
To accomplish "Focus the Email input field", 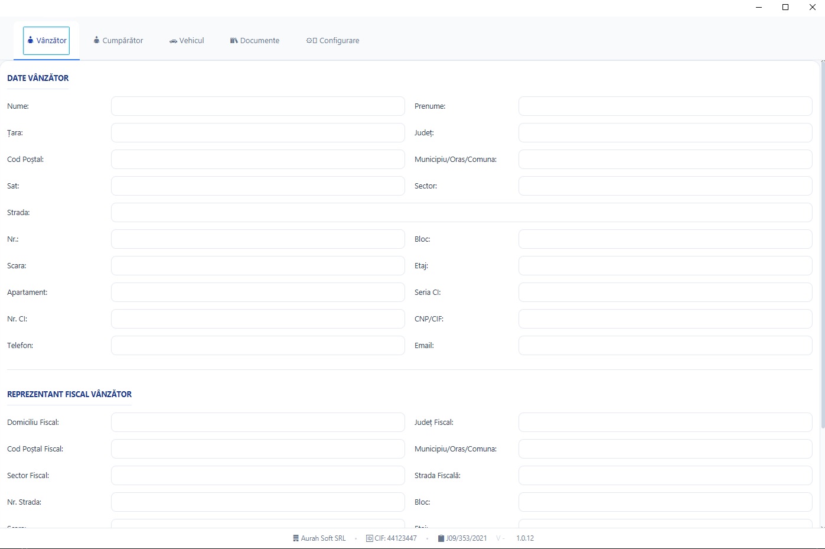I will coord(666,346).
